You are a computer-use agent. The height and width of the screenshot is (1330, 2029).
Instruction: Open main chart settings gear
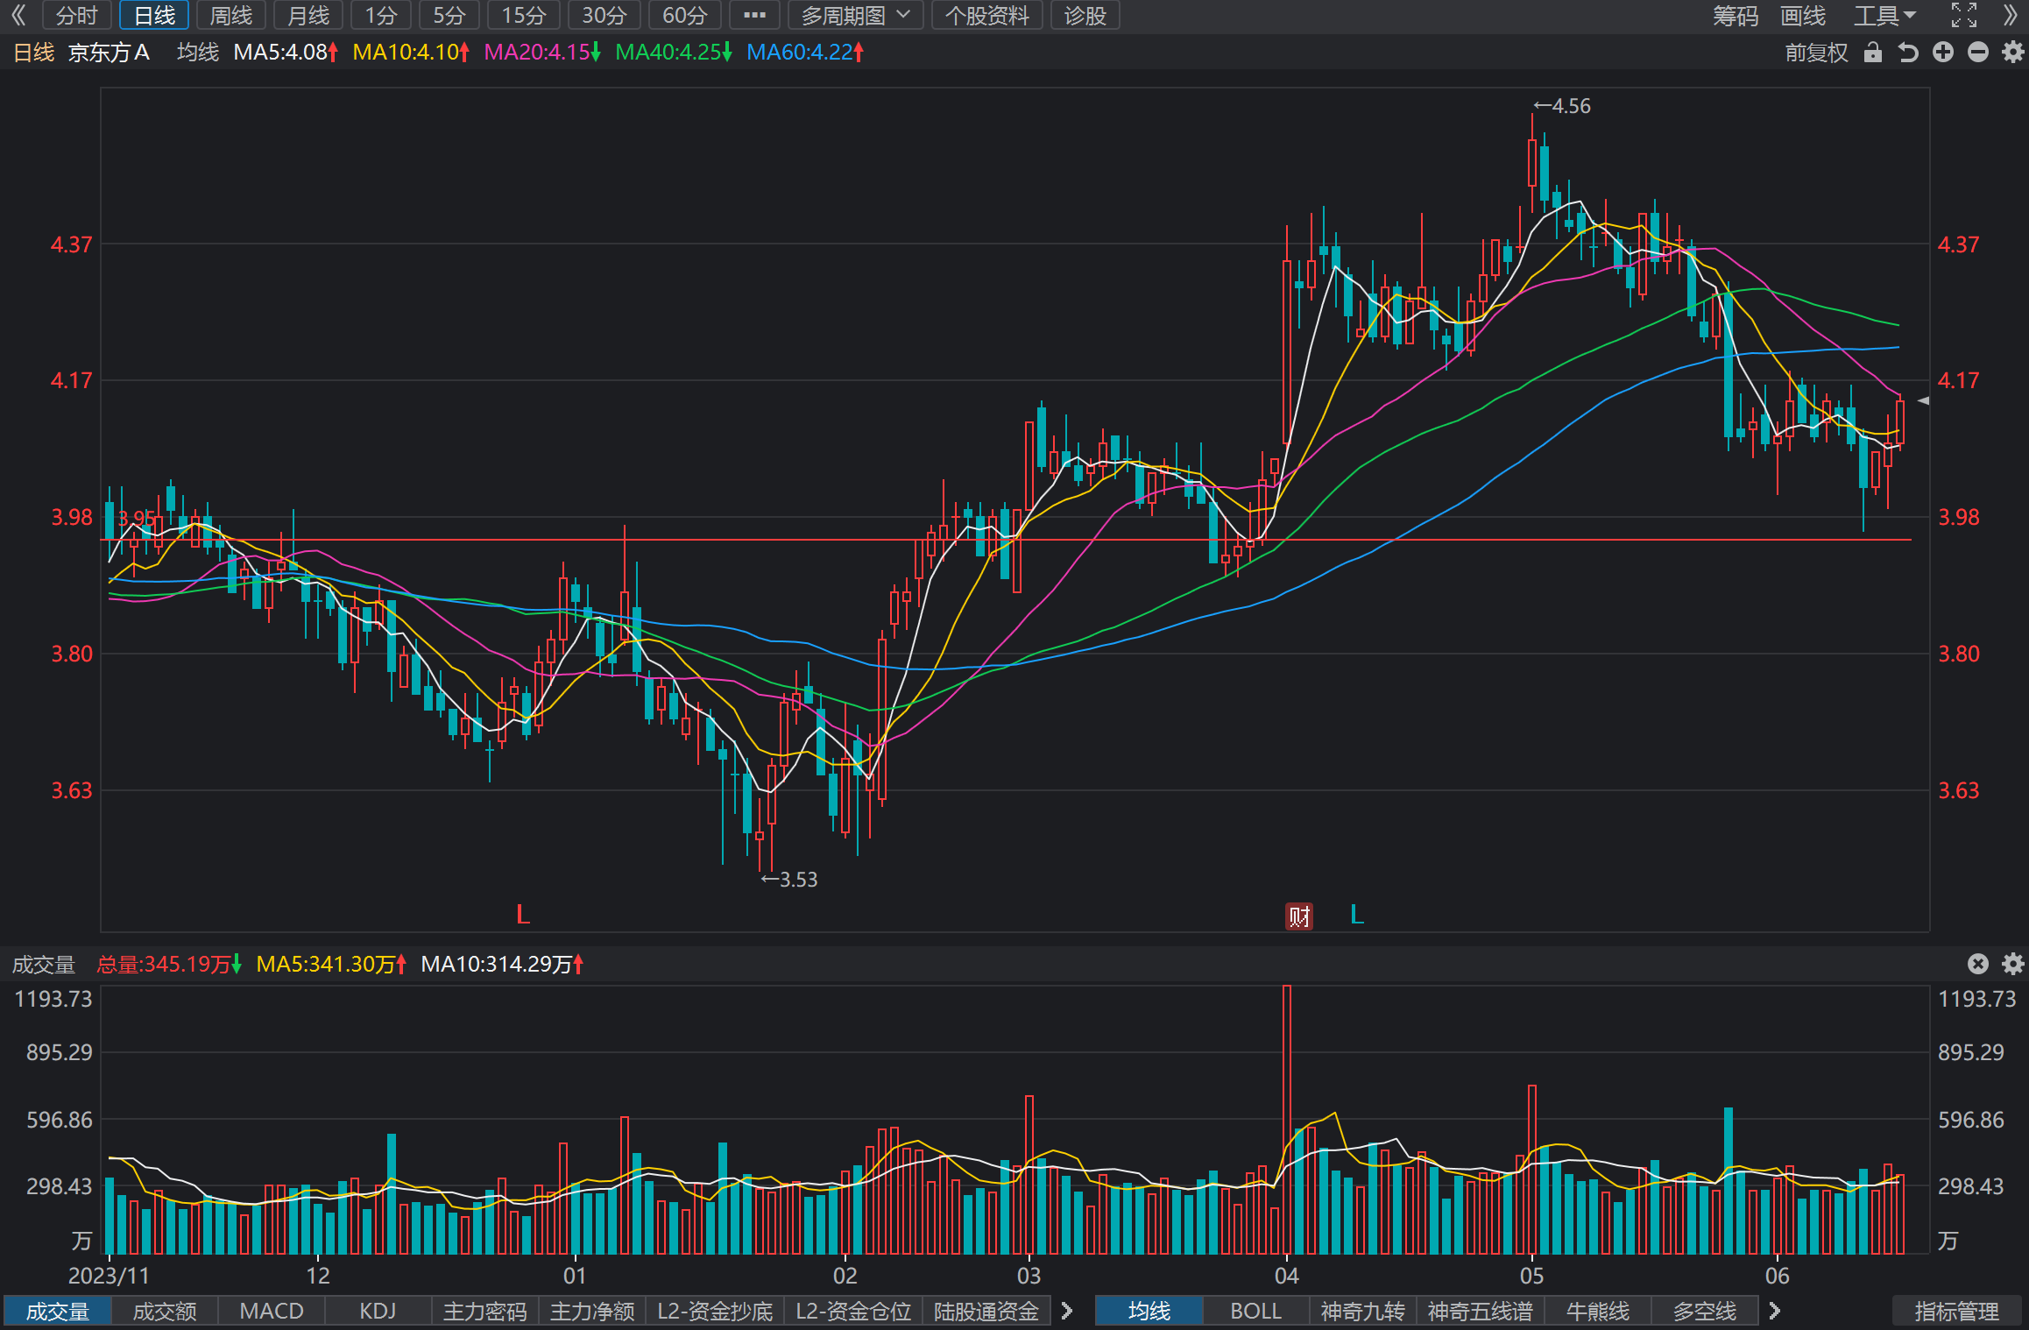pyautogui.click(x=2013, y=53)
